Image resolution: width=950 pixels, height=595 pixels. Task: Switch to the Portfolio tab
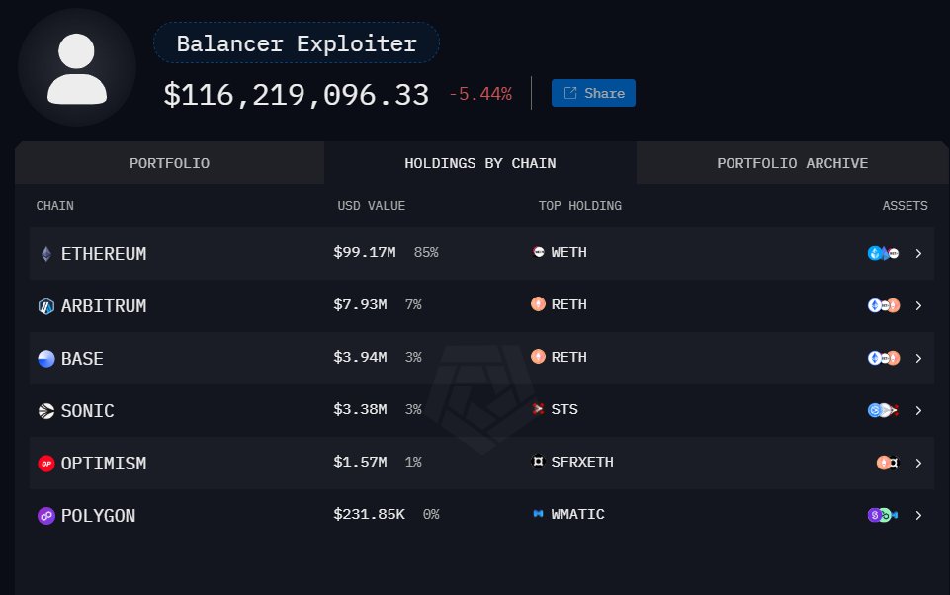click(x=169, y=163)
